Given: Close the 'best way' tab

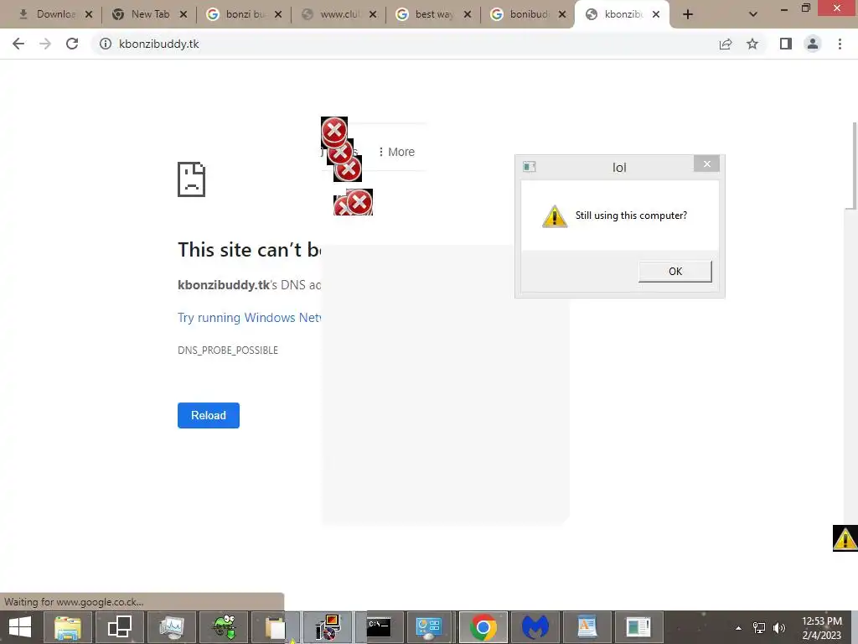Looking at the screenshot, I should point(468,15).
